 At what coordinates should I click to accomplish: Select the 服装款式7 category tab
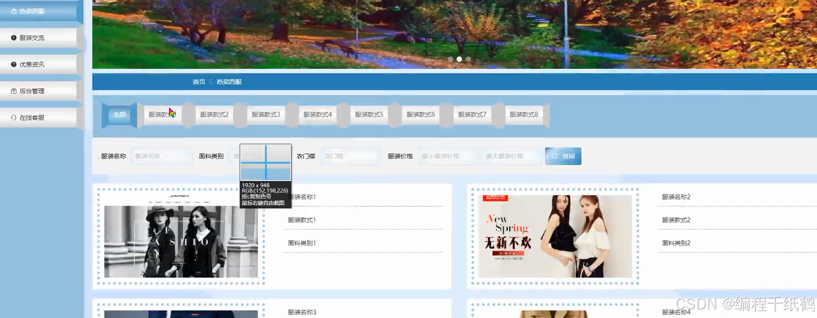(x=472, y=114)
